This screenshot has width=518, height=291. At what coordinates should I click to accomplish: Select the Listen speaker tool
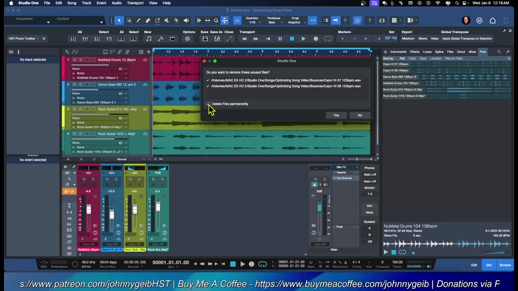click(x=186, y=21)
